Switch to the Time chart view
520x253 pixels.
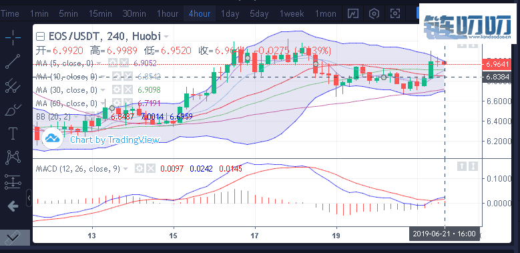[x=10, y=14]
